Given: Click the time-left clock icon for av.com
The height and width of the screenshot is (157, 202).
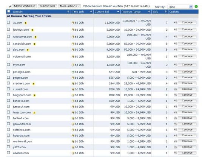Looking at the screenshot, I should [73, 23].
